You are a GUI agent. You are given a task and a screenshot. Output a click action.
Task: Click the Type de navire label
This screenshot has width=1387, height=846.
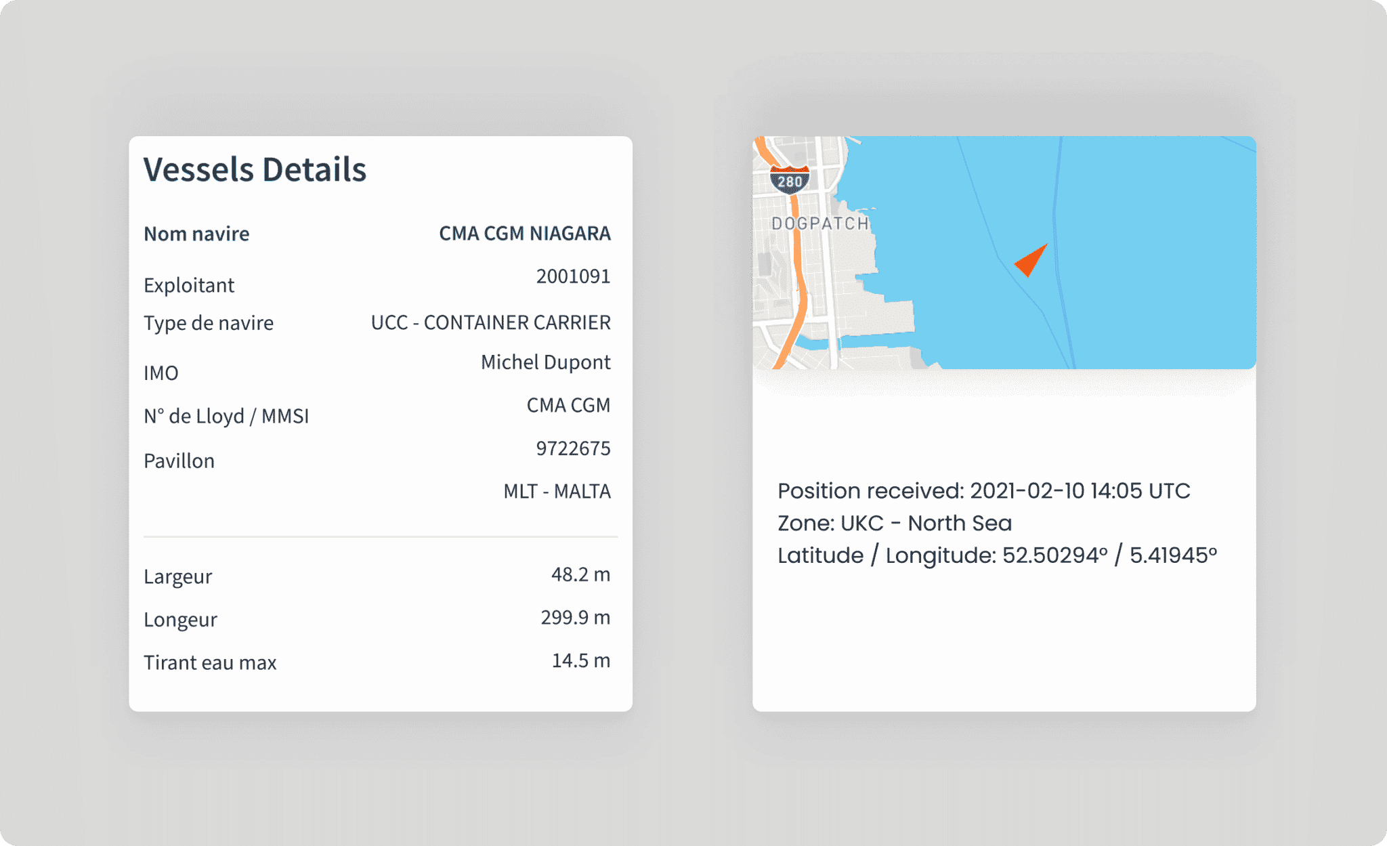pos(209,323)
